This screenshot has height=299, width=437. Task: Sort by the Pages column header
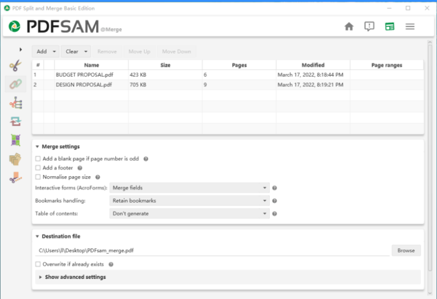(x=239, y=65)
